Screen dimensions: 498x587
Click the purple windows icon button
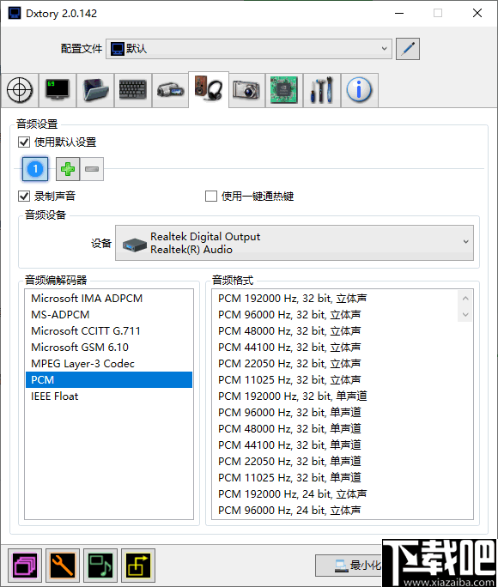coord(25,566)
